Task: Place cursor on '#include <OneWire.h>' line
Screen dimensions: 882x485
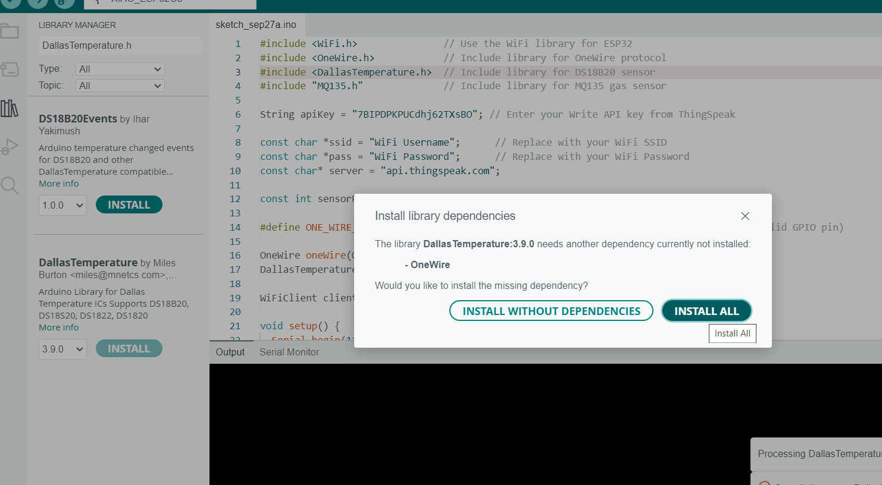Action: click(x=317, y=58)
